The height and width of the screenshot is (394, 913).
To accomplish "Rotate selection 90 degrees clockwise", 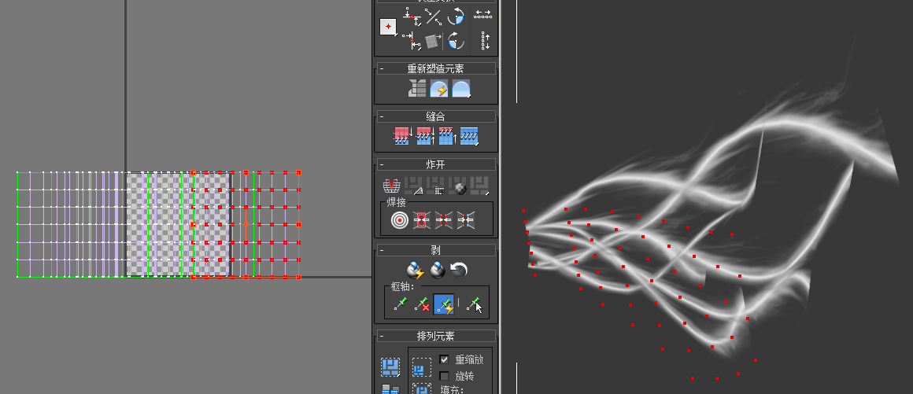I will [x=456, y=42].
